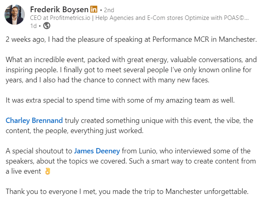Visit James Deeney's profile mention
The height and width of the screenshot is (198, 261).
pos(97,151)
